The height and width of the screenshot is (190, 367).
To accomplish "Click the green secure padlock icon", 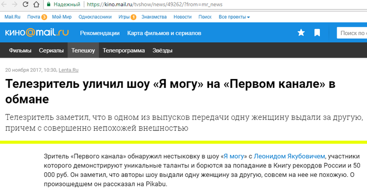I will tap(49, 4).
